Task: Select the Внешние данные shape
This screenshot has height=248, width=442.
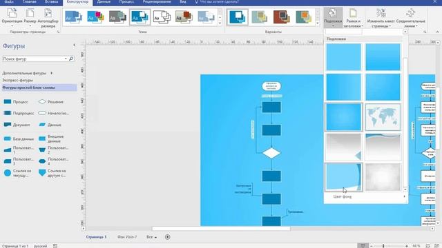Action: [x=52, y=138]
